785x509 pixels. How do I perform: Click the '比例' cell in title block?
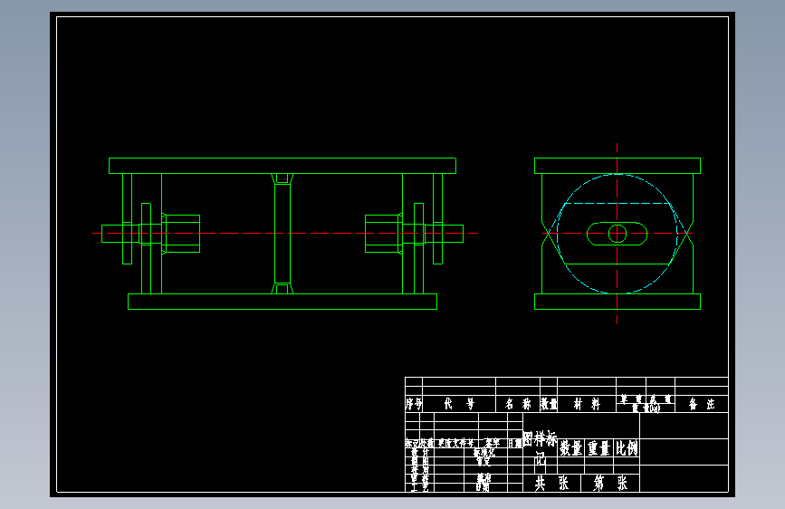pos(627,448)
